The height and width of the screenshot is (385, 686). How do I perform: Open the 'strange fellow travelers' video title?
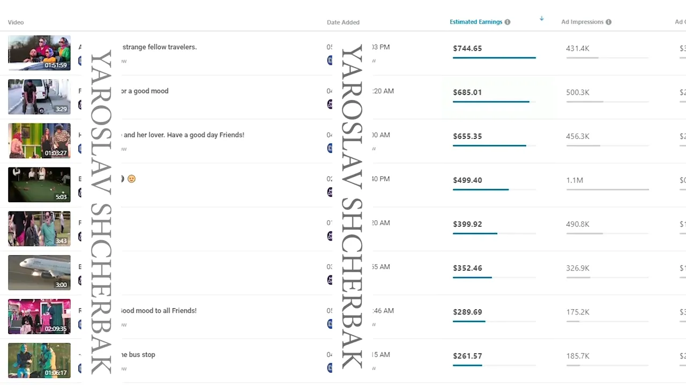(x=160, y=47)
